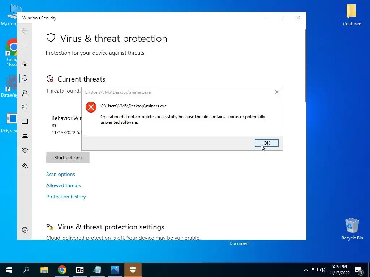
Task: Open Family options in sidebar
Action: [x=25, y=165]
